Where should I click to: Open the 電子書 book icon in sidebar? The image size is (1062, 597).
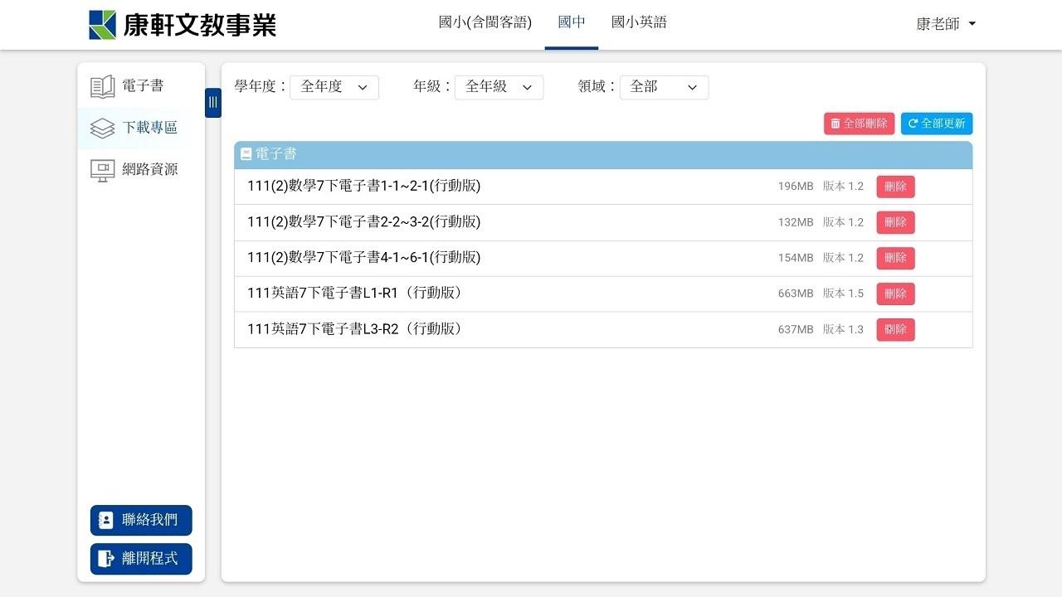pyautogui.click(x=102, y=86)
